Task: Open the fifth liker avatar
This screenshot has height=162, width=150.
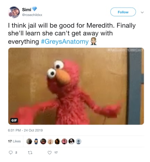Action: point(57,141)
